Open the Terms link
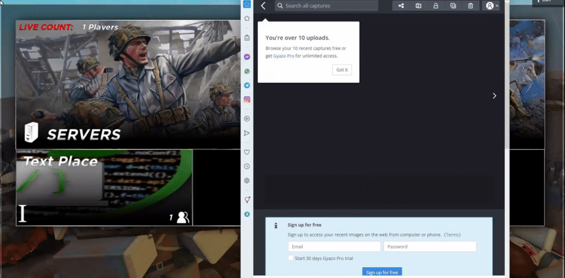The width and height of the screenshot is (565, 278). pos(452,234)
